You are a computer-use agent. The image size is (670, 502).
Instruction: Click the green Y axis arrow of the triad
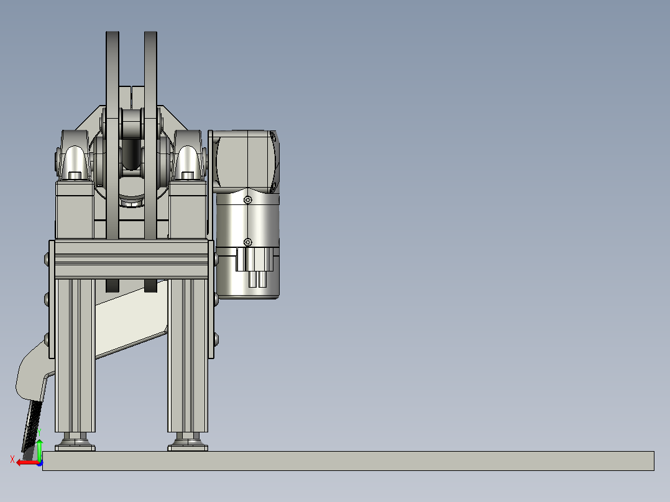pyautogui.click(x=39, y=449)
